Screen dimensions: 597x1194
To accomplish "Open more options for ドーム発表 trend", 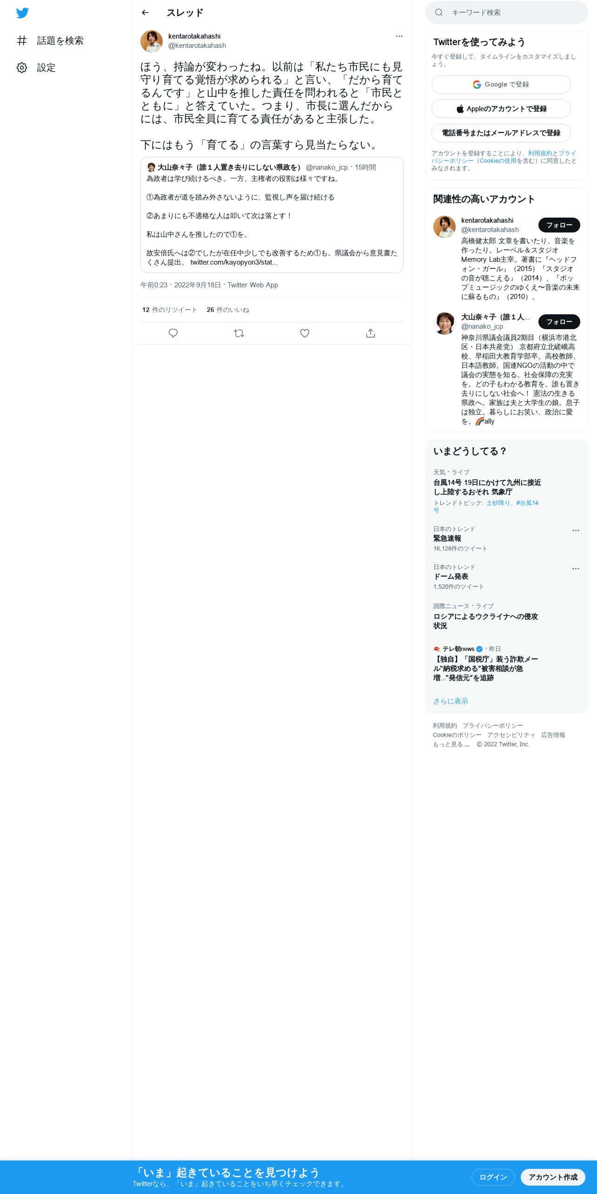I will (576, 569).
